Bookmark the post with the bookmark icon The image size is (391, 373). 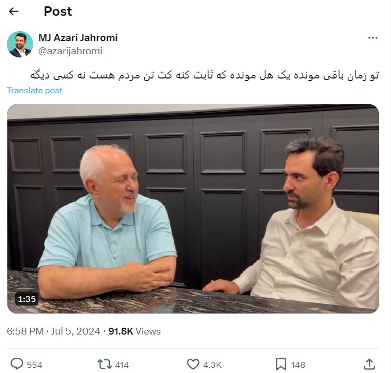(x=281, y=365)
